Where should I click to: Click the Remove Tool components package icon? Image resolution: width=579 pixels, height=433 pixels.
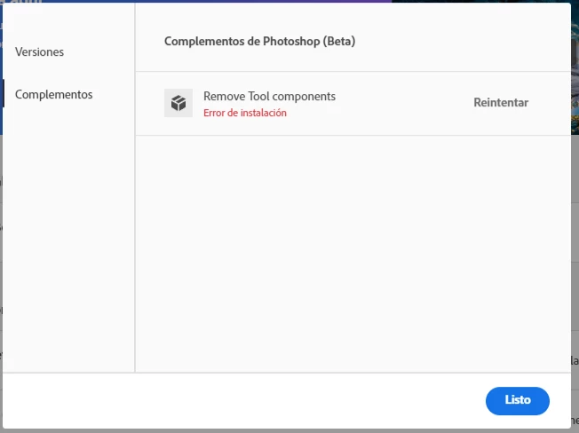178,103
